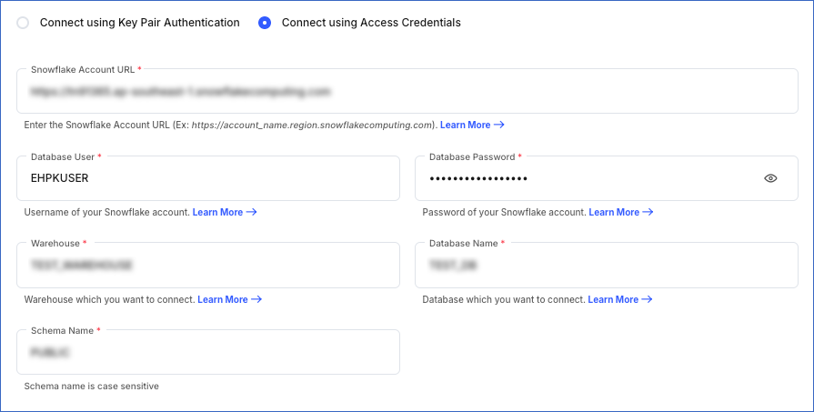
Task: Click the 'Snowflake Account URL' label
Action: coord(83,69)
